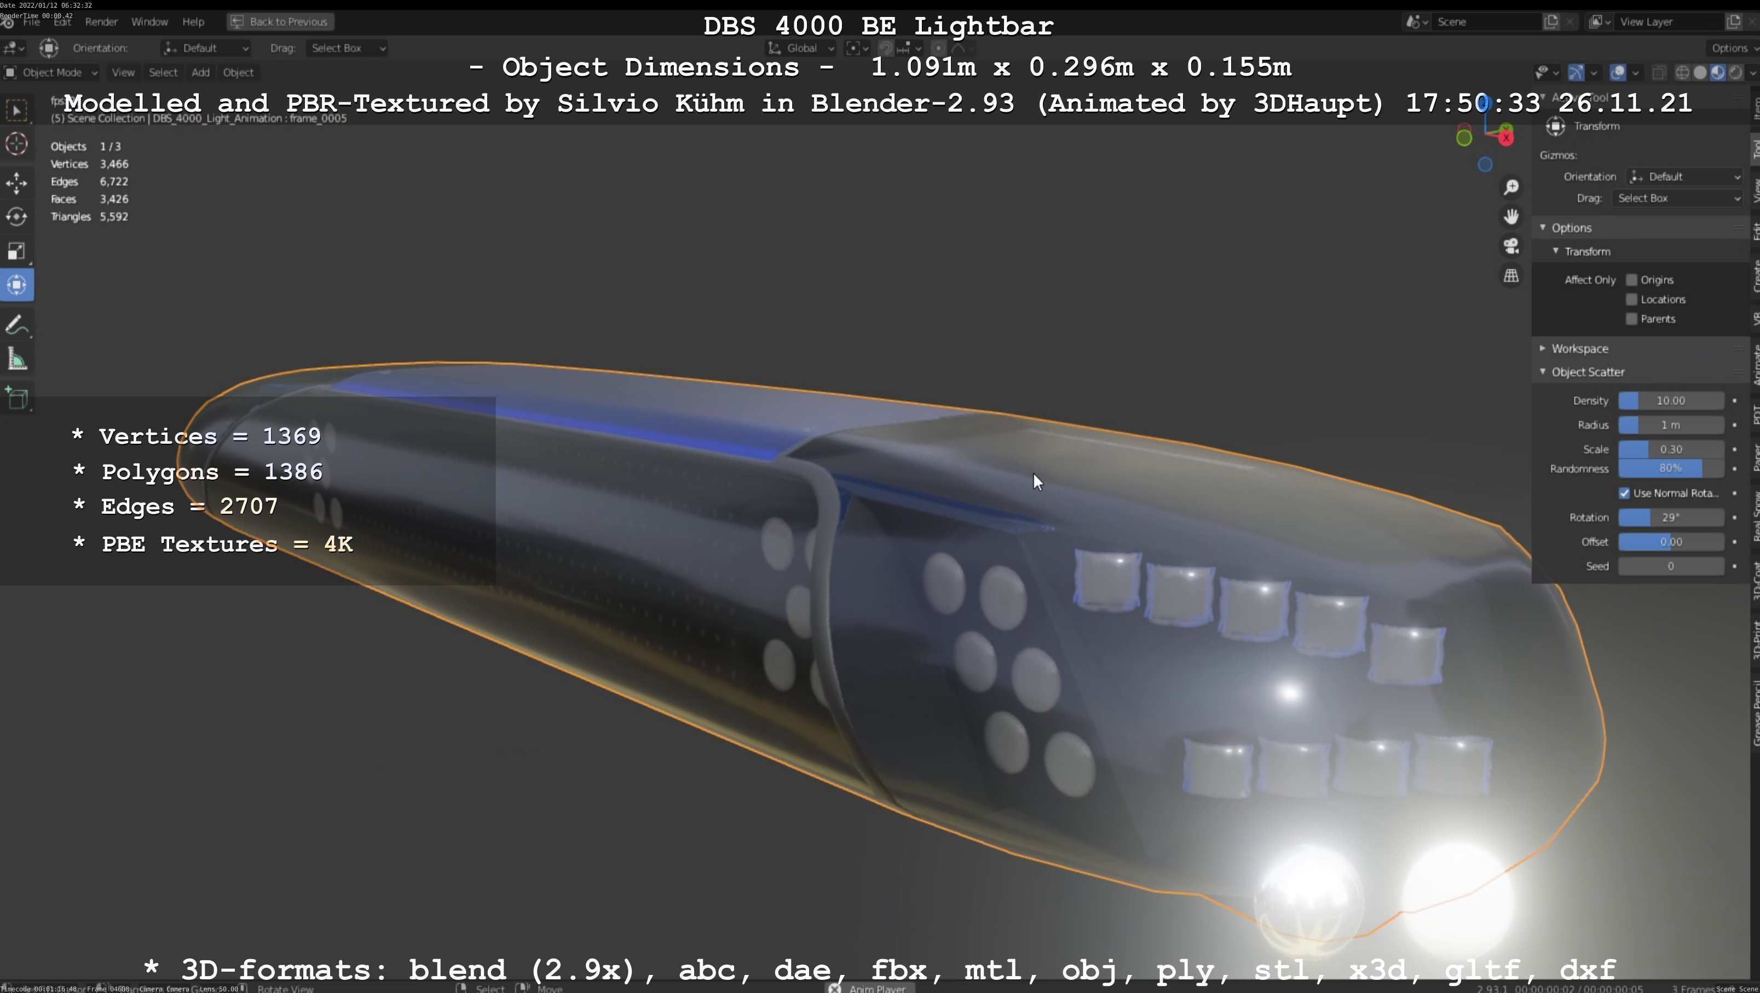This screenshot has width=1760, height=993.
Task: Adjust the Density slider
Action: pyautogui.click(x=1671, y=401)
